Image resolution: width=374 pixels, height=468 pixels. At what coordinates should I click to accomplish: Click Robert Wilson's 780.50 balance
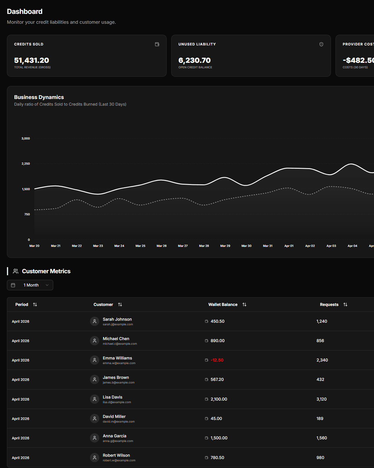pos(217,458)
